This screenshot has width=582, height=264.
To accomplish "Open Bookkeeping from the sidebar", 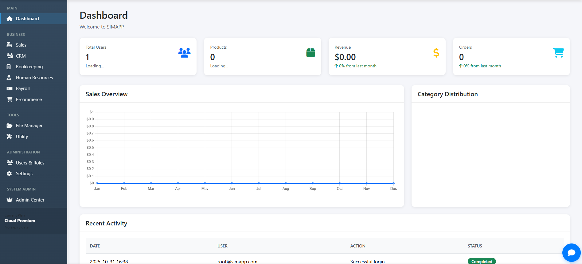I will click(29, 67).
